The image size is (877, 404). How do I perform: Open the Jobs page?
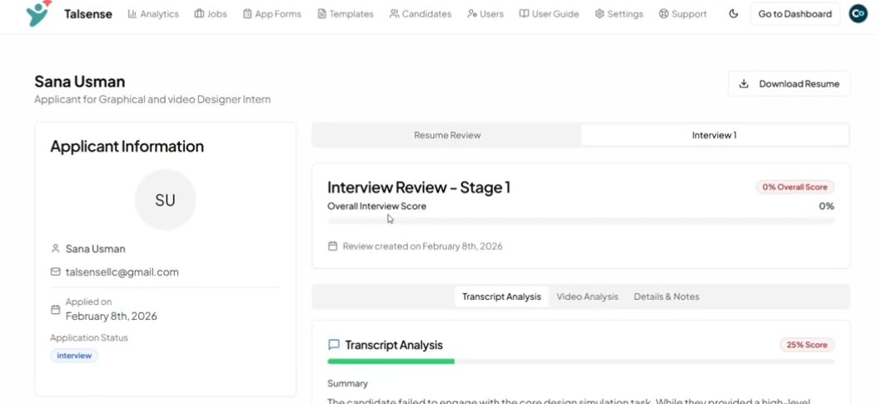[211, 14]
